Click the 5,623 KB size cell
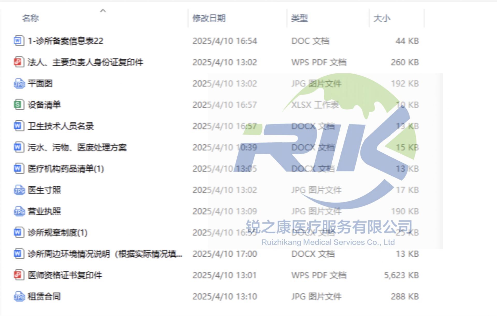 click(401, 275)
